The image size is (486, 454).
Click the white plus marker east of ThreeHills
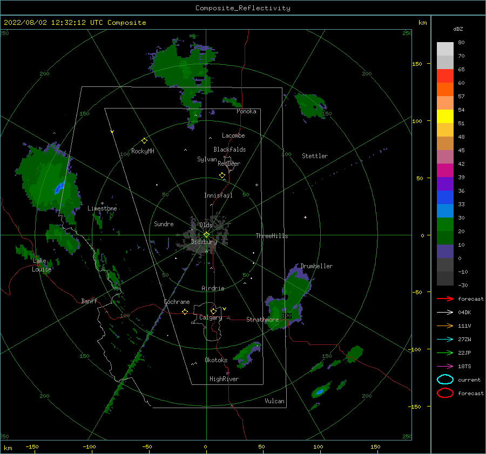click(305, 217)
